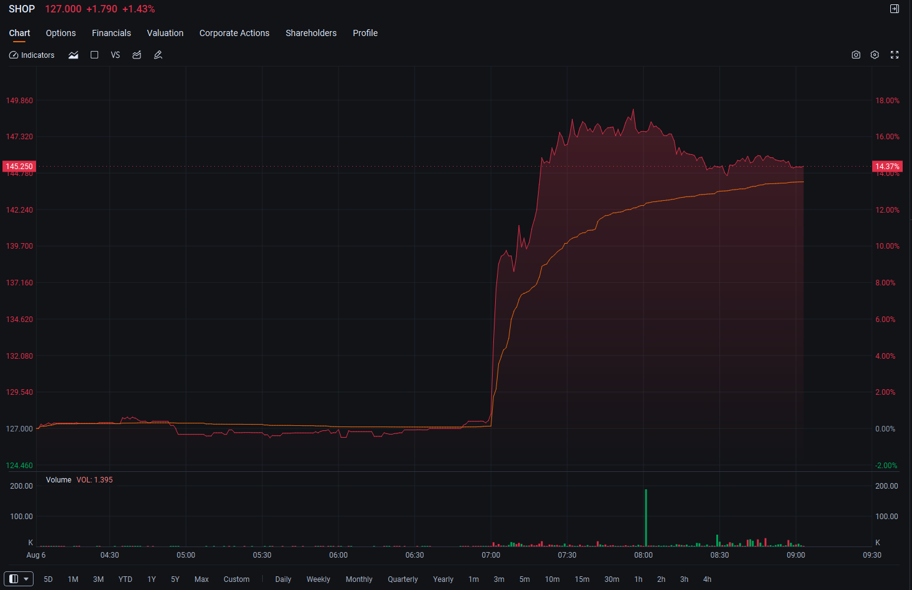Click the +1.43% change in header
Image resolution: width=912 pixels, height=590 pixels.
pos(139,9)
